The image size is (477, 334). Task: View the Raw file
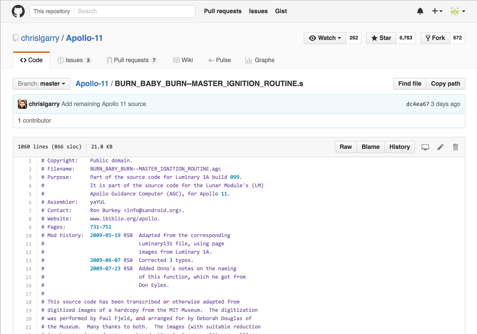click(345, 147)
